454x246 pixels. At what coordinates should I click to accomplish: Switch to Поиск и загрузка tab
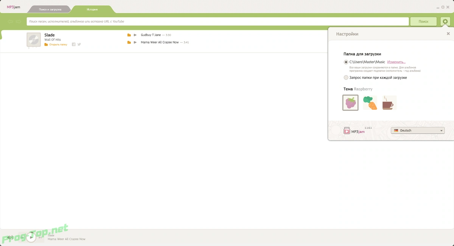coord(50,9)
